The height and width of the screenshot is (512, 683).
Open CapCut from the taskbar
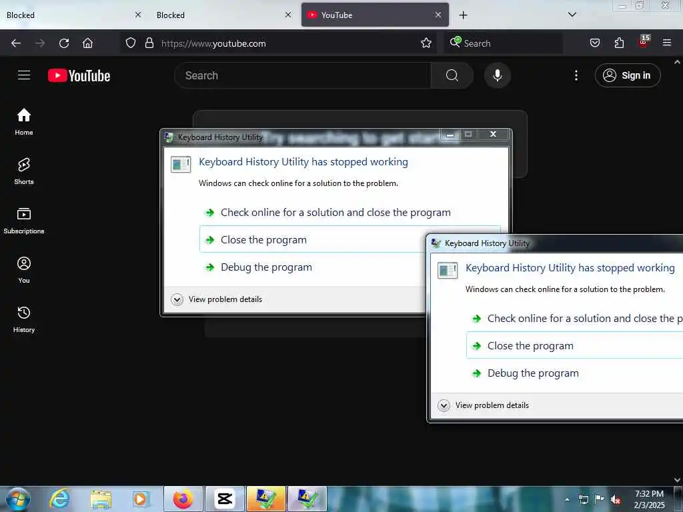click(x=225, y=499)
